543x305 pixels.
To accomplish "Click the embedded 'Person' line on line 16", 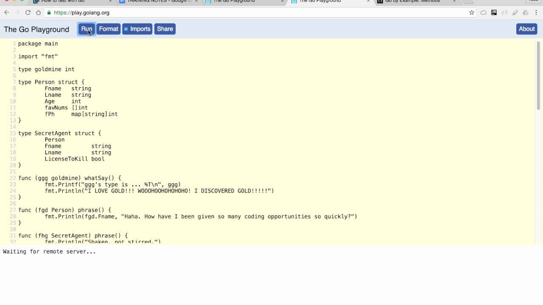I will pos(55,139).
